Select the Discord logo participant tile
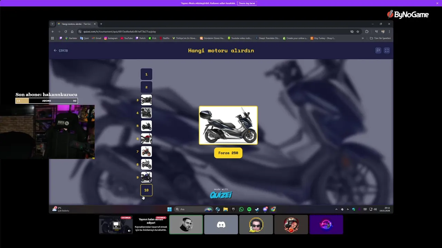The image size is (442, 248). 221,225
